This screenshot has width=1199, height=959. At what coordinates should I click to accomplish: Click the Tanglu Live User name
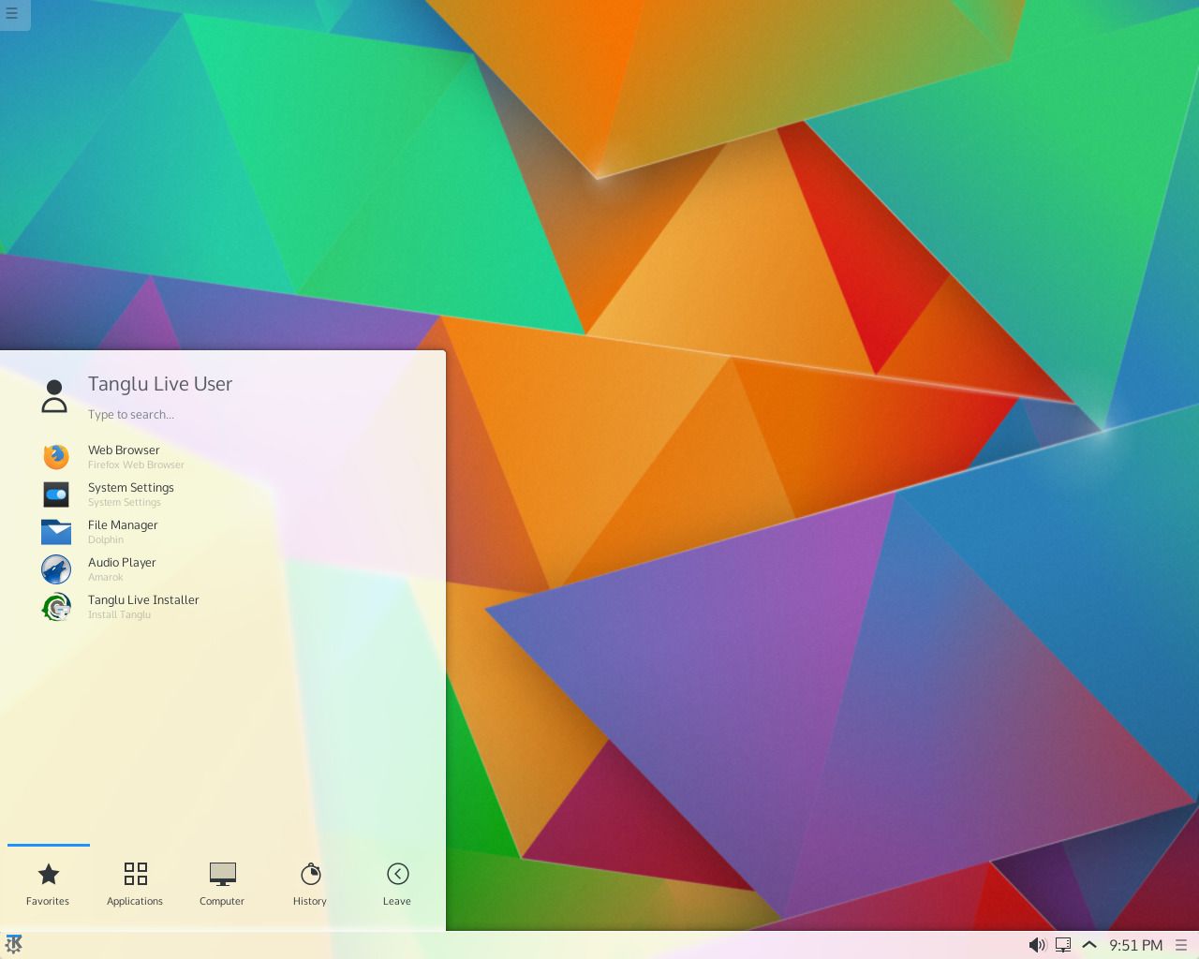click(x=160, y=384)
